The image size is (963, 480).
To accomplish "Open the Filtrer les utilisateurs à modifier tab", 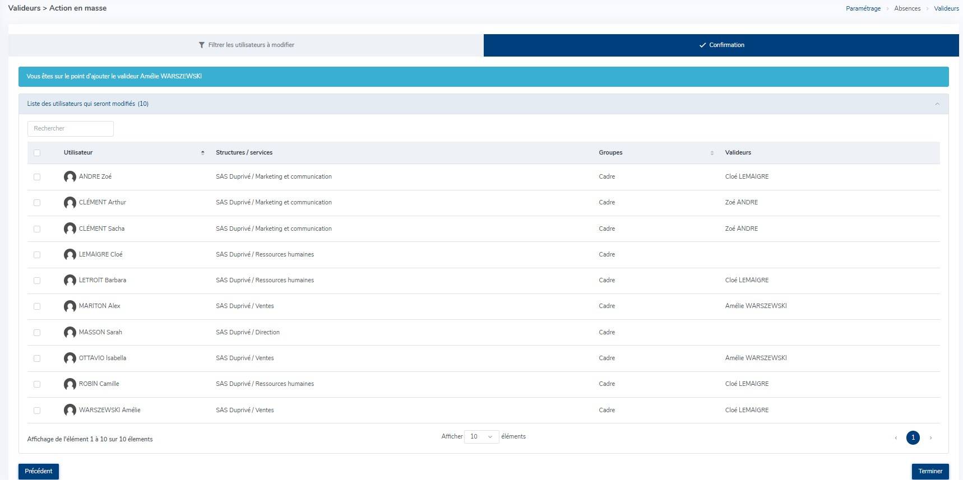I will click(246, 45).
